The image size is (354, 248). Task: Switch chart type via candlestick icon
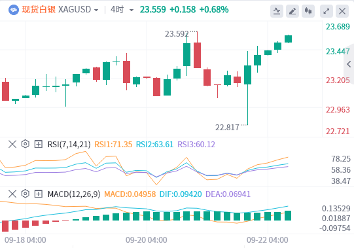pos(308,11)
